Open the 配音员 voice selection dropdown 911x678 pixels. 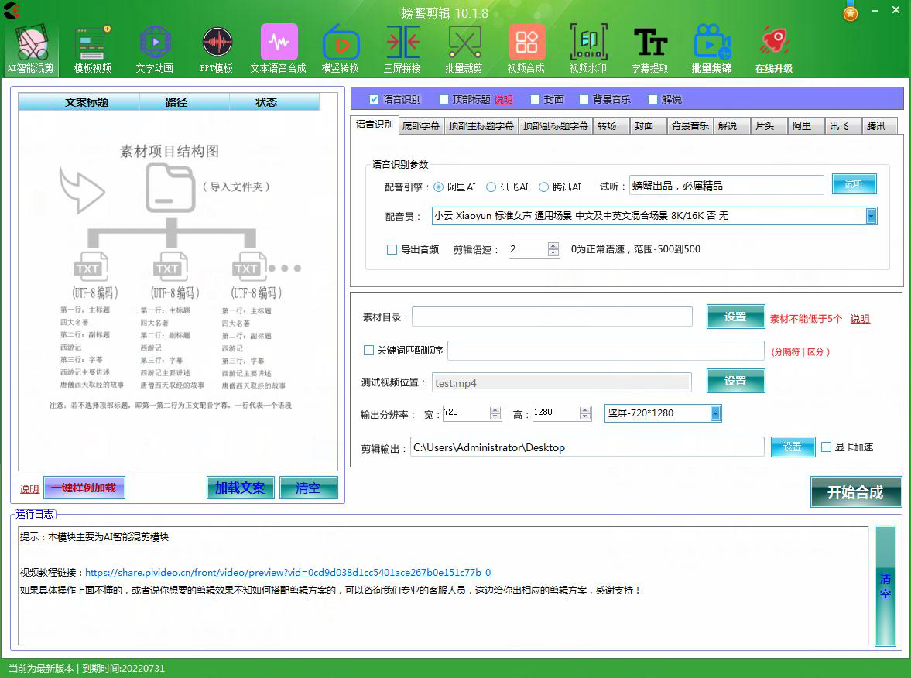tap(872, 216)
